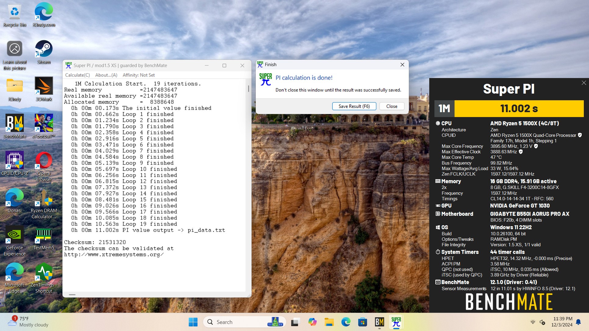Open the Wi-Fi network tray icon
This screenshot has width=589, height=331.
click(x=533, y=322)
